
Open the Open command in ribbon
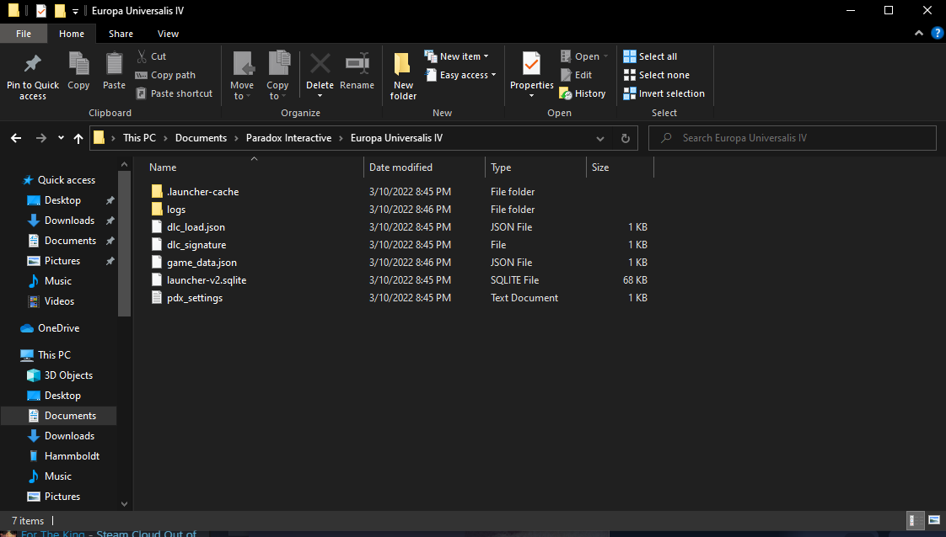(x=584, y=56)
